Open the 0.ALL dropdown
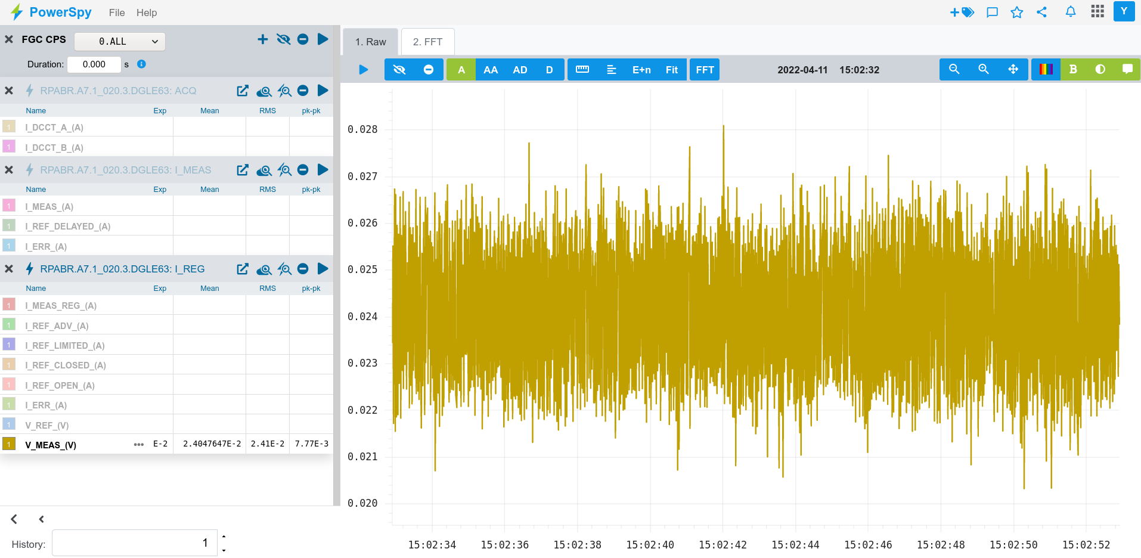 (119, 41)
